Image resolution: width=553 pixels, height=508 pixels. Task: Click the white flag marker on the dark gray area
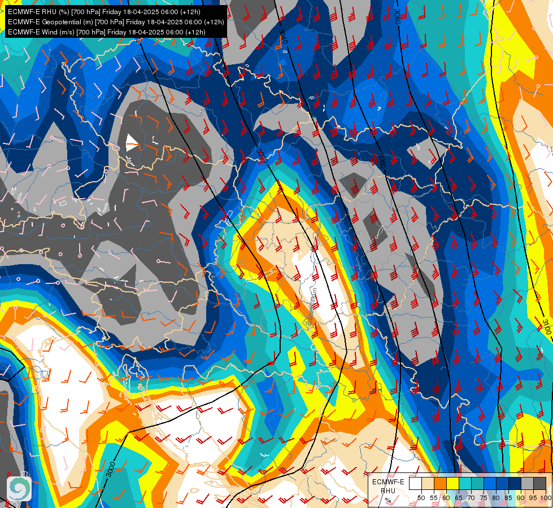tap(132, 143)
